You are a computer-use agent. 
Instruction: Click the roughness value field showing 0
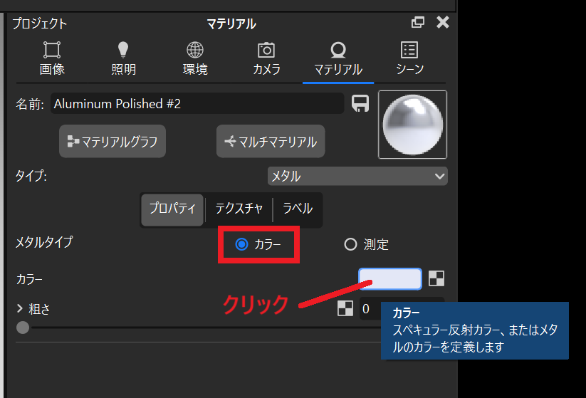[370, 309]
